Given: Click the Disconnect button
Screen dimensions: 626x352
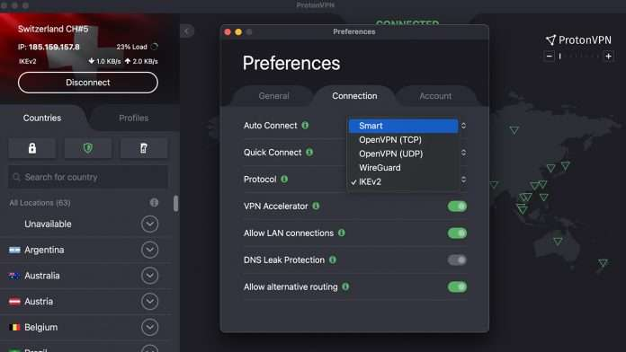Looking at the screenshot, I should pyautogui.click(x=88, y=83).
